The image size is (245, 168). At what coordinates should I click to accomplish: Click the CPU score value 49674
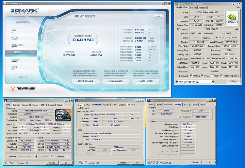click(x=96, y=55)
